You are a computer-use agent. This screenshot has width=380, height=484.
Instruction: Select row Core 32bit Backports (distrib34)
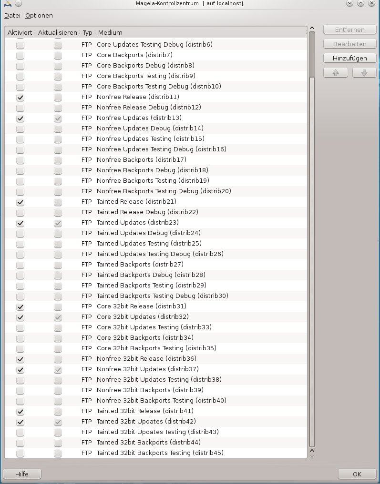coord(156,338)
